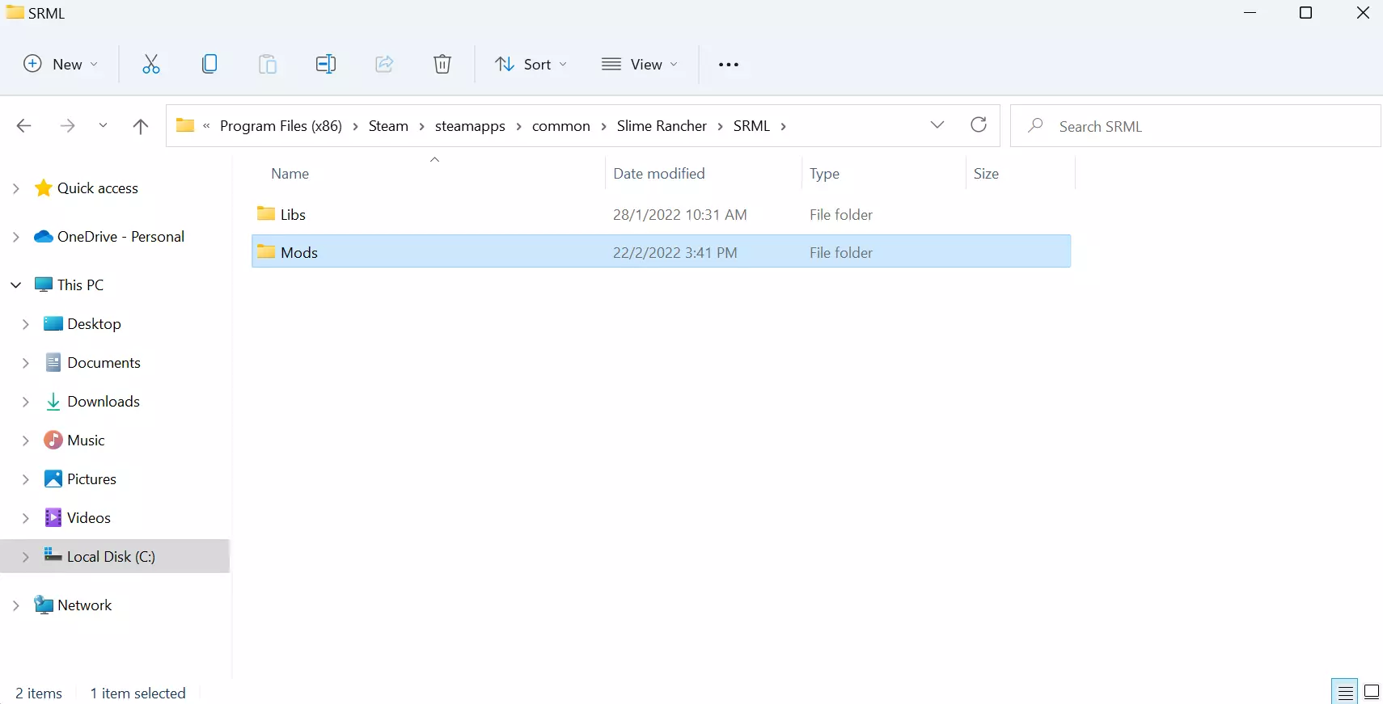
Task: Click the Libs folder icon
Action: point(266,213)
